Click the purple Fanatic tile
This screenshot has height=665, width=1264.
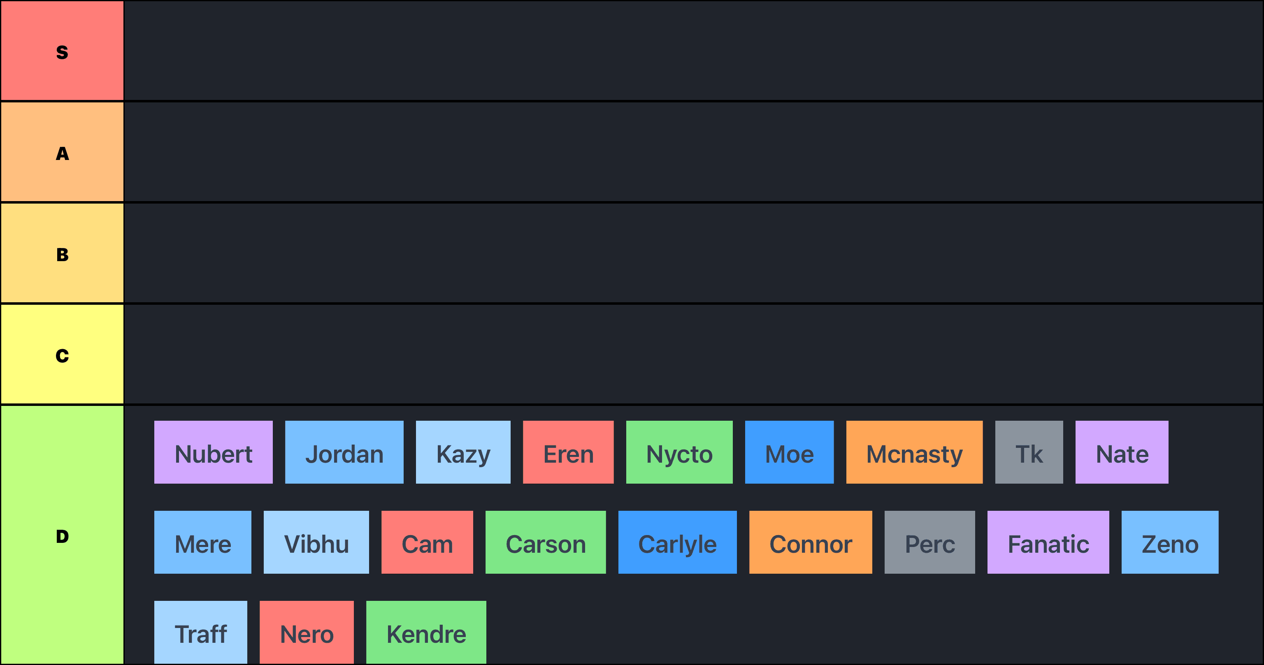click(x=1048, y=542)
